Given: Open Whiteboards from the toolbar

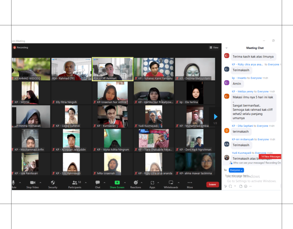Looking at the screenshot, I should [x=171, y=183].
